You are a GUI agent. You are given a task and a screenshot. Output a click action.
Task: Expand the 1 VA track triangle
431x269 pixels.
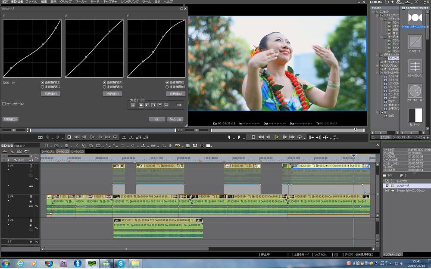click(9, 225)
